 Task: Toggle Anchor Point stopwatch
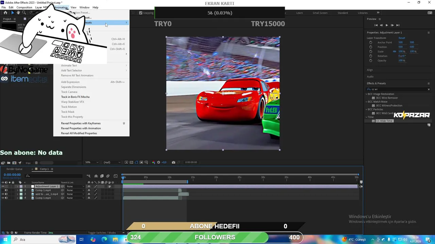click(x=371, y=42)
